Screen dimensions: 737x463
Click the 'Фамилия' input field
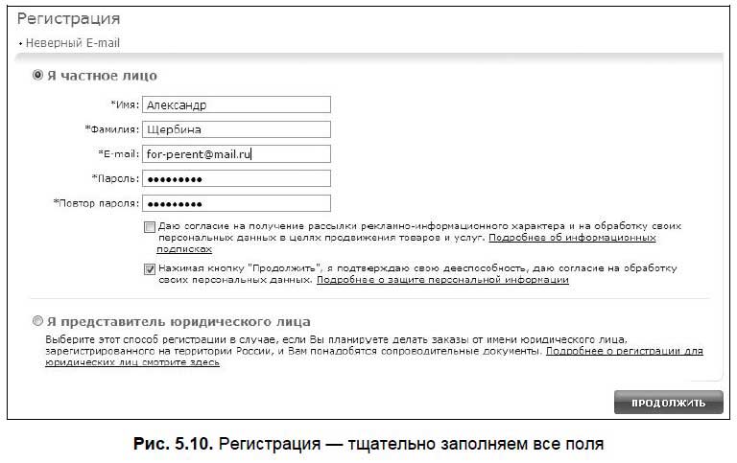236,129
